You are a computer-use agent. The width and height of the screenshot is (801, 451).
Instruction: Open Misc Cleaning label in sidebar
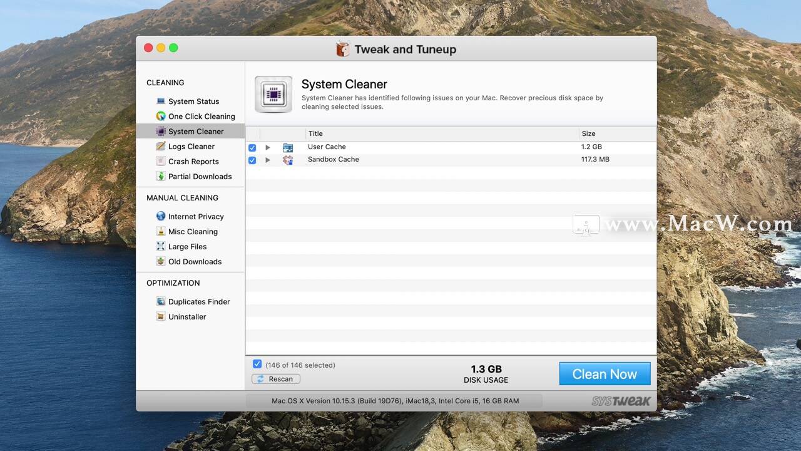[193, 232]
